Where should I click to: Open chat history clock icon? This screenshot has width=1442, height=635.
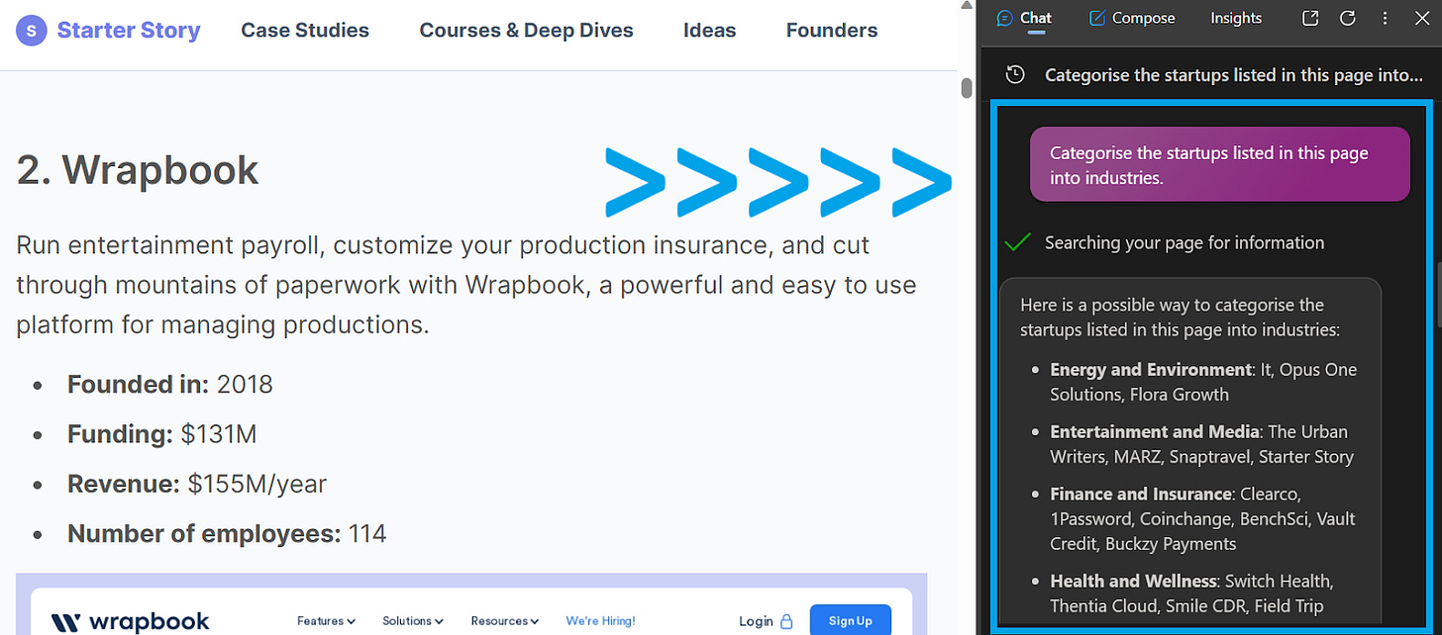pos(1015,74)
